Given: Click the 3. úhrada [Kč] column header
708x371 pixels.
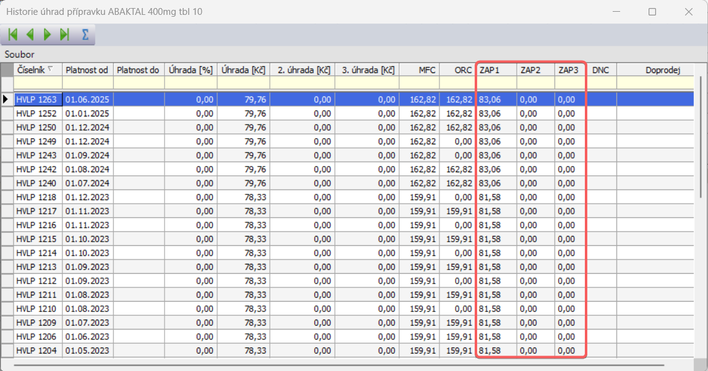Looking at the screenshot, I should click(x=367, y=69).
